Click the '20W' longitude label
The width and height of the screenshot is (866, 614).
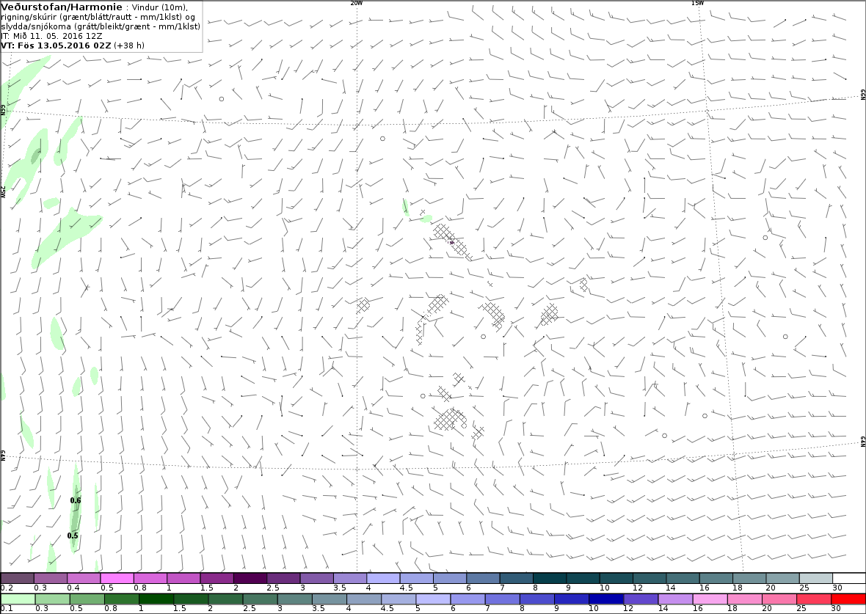click(x=357, y=3)
